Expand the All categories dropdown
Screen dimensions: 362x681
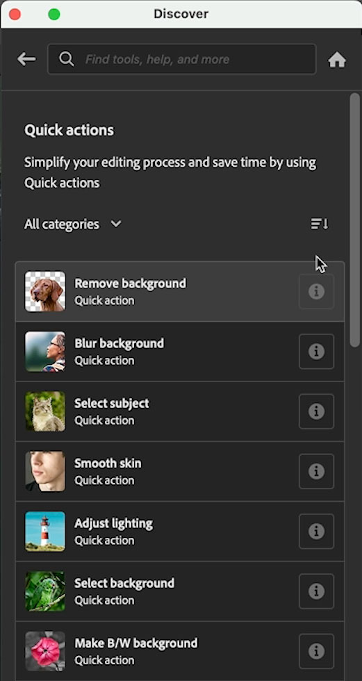point(73,224)
